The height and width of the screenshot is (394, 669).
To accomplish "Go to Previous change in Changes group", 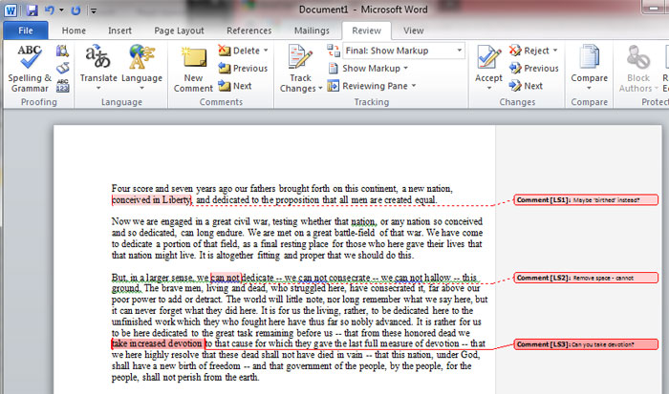I will [533, 68].
